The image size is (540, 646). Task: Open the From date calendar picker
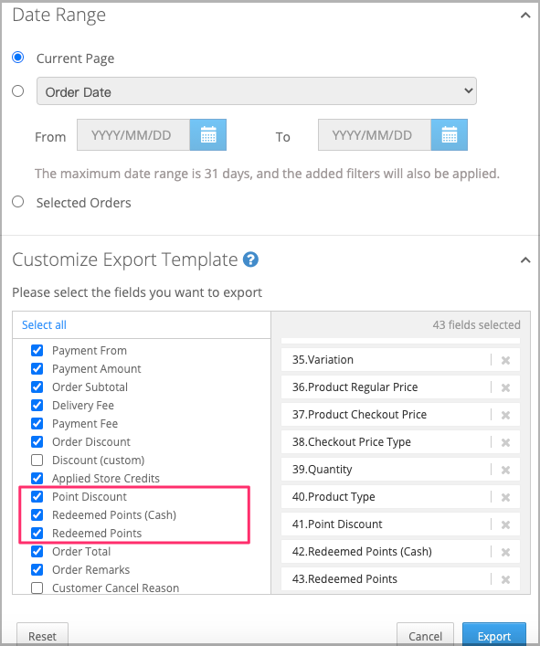tap(208, 134)
